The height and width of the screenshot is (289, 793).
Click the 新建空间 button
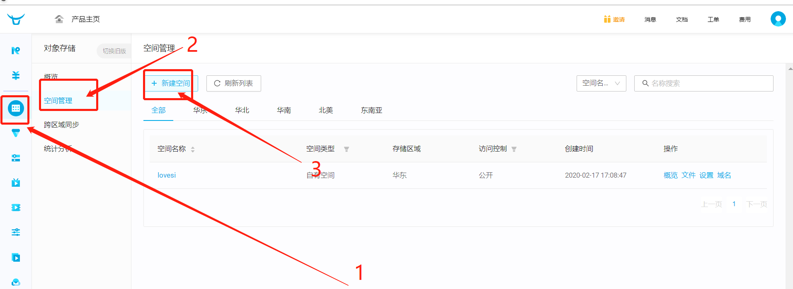(x=171, y=83)
